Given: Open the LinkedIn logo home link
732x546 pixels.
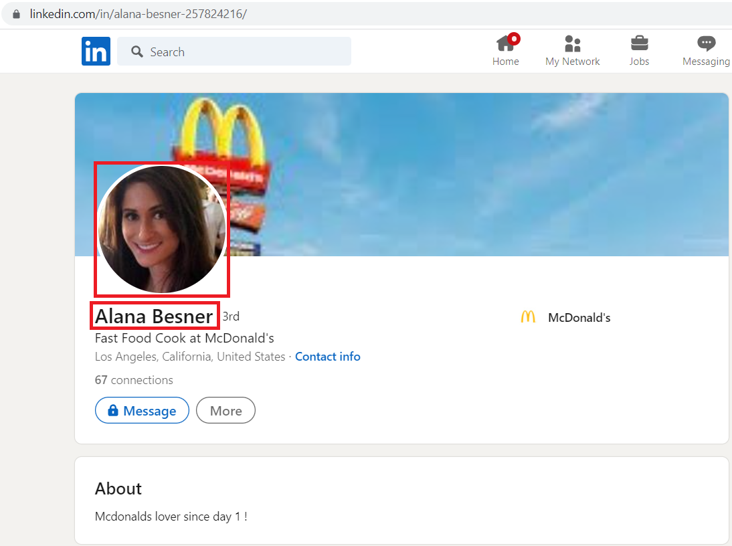Looking at the screenshot, I should click(96, 52).
